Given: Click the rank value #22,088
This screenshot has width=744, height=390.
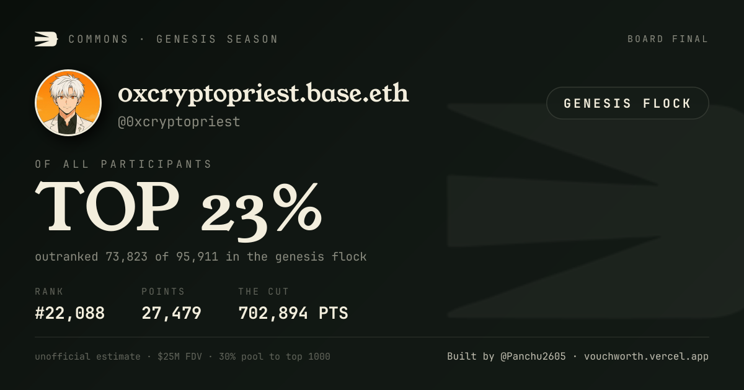Looking at the screenshot, I should click(x=70, y=313).
